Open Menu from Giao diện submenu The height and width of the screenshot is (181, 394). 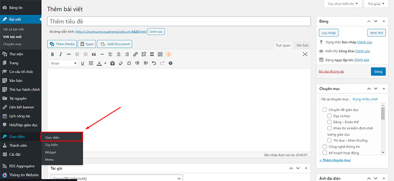pyautogui.click(x=49, y=159)
